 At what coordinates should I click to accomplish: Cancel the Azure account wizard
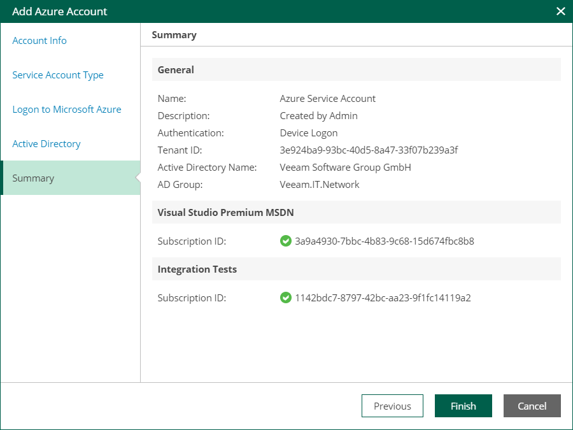pos(532,406)
